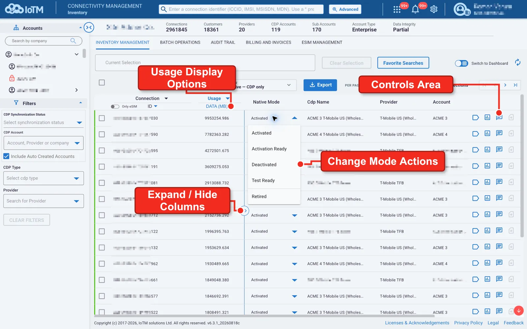Open tag icon for row ending 122
This screenshot has width=527, height=329.
(475, 231)
